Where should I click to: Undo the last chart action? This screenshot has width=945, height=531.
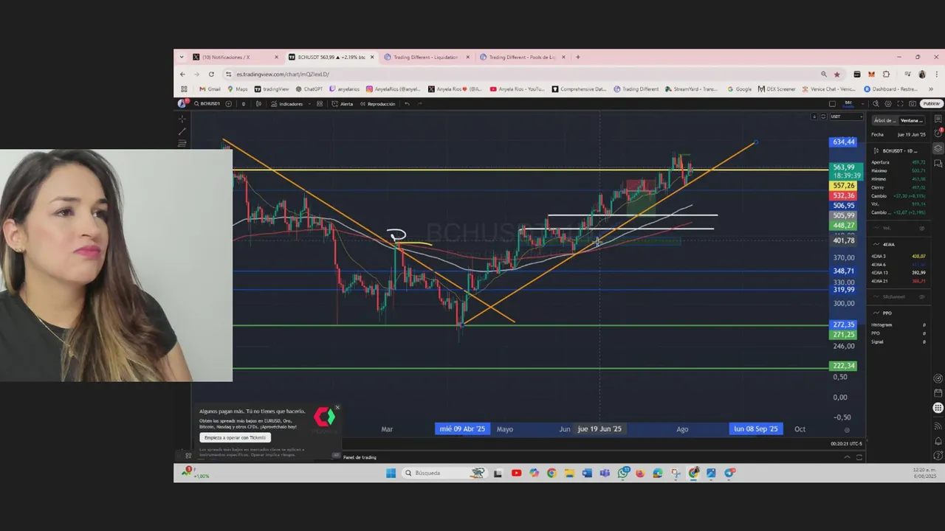click(407, 104)
